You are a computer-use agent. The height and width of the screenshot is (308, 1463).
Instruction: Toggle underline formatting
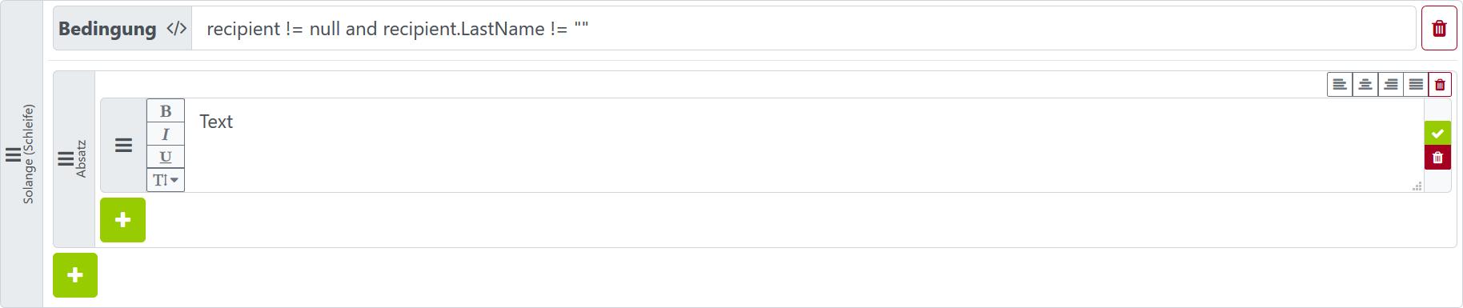(166, 157)
